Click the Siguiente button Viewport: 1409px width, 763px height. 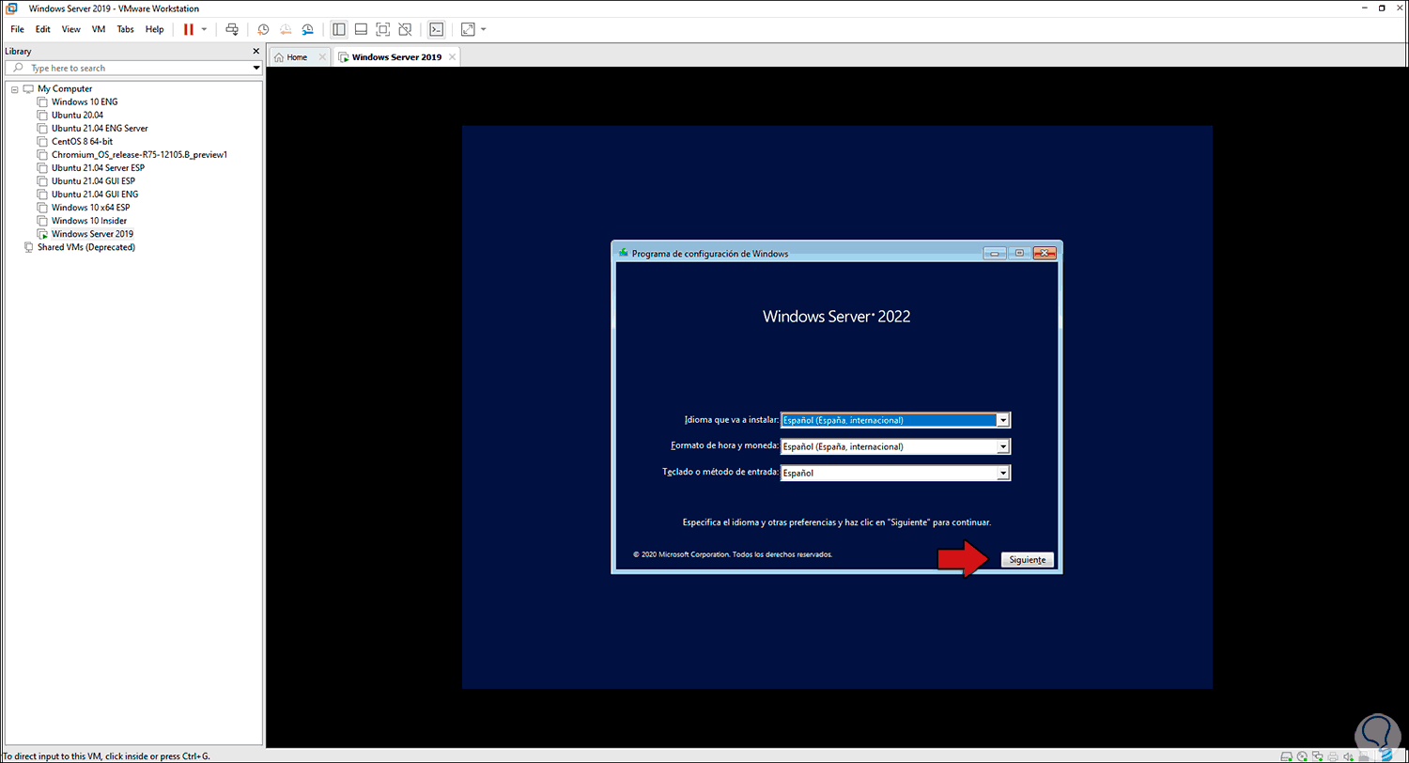point(1028,559)
